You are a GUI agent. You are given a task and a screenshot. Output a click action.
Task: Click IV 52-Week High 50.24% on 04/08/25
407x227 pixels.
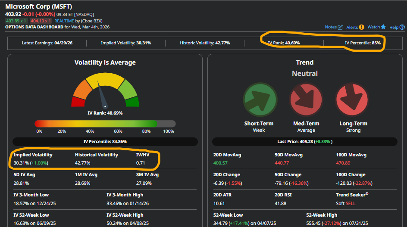(128, 223)
